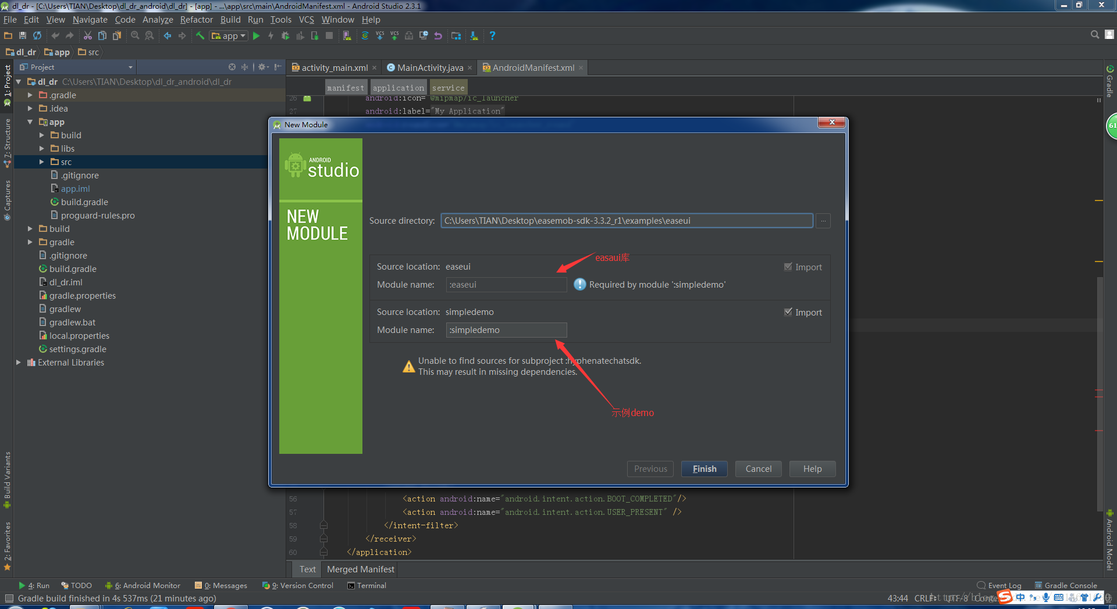Click the Debug app bug icon
1117x609 pixels.
[x=285, y=35]
